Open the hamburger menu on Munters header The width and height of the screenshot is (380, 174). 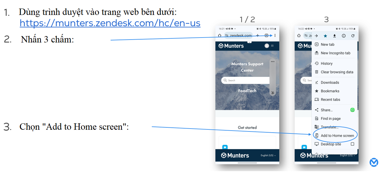[x=272, y=46]
